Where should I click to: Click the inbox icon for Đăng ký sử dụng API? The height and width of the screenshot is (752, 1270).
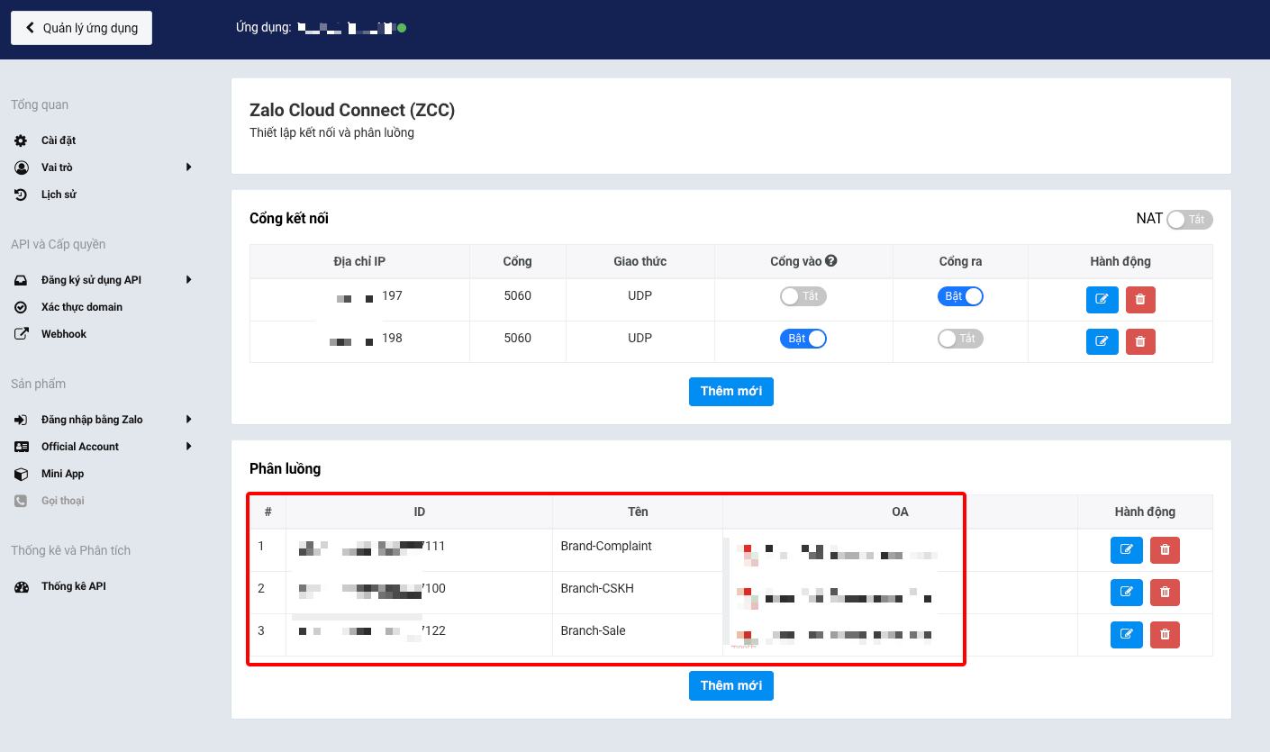(22, 280)
